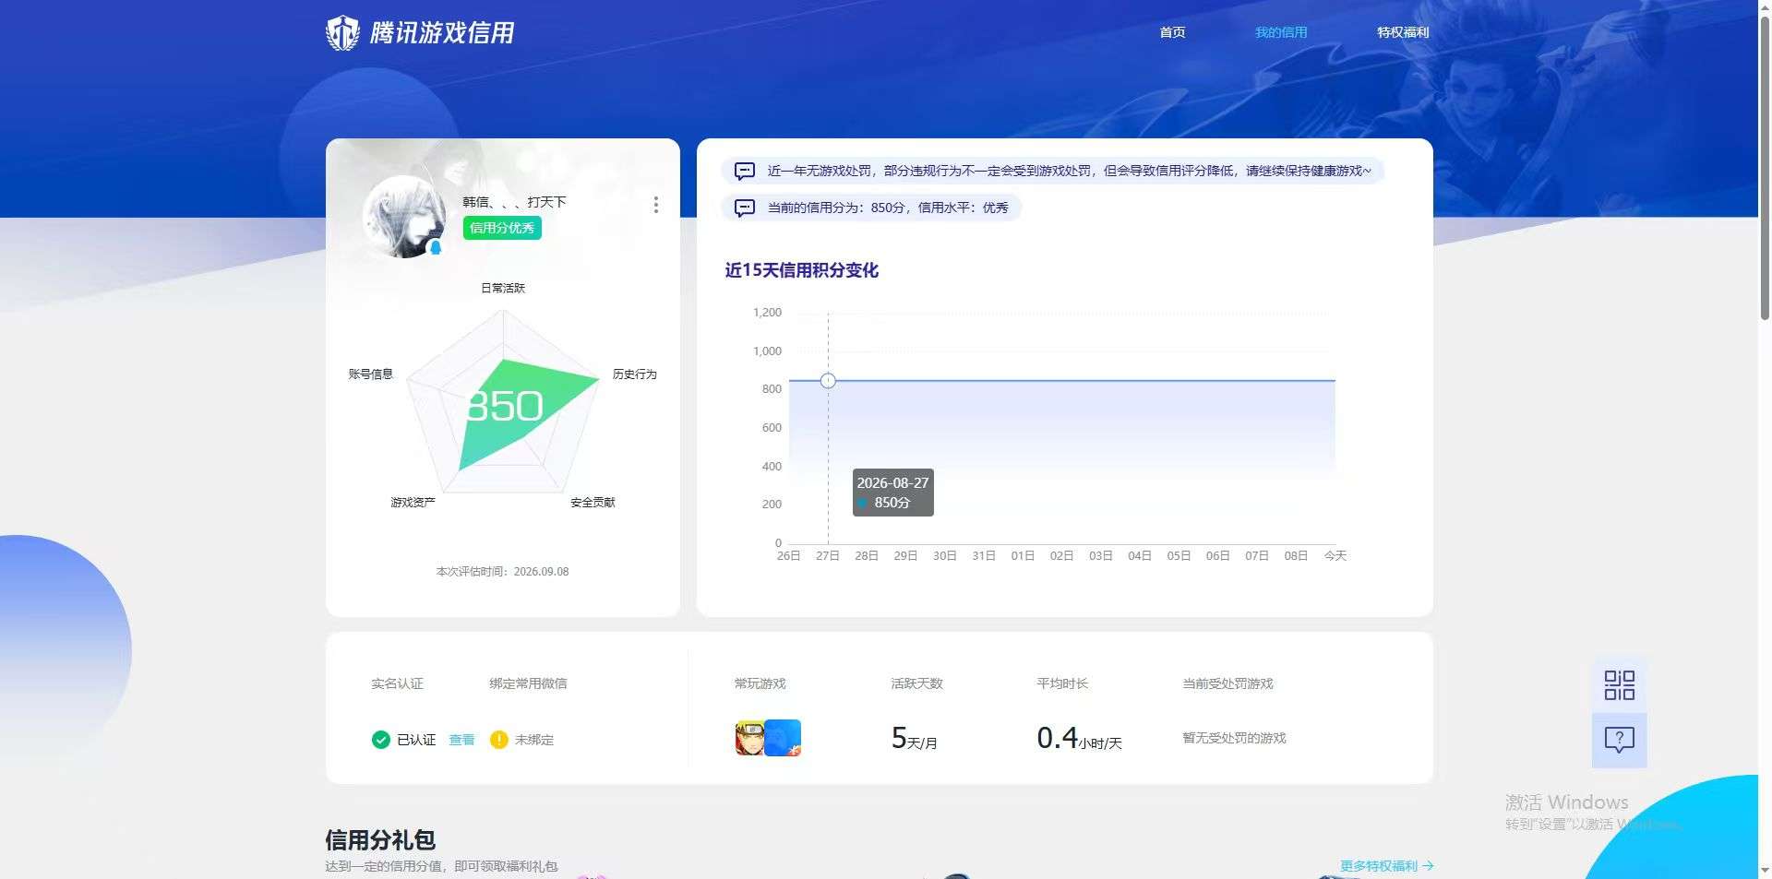Click the 03日 axis label
Viewport: 1772px width, 879px height.
pos(1100,556)
